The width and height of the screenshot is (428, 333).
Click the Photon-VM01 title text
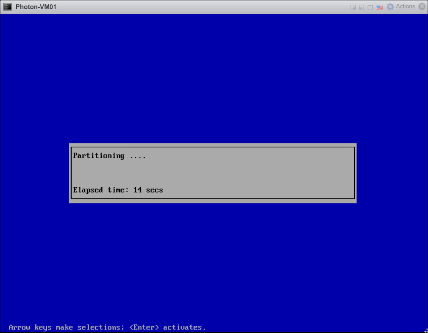[36, 7]
